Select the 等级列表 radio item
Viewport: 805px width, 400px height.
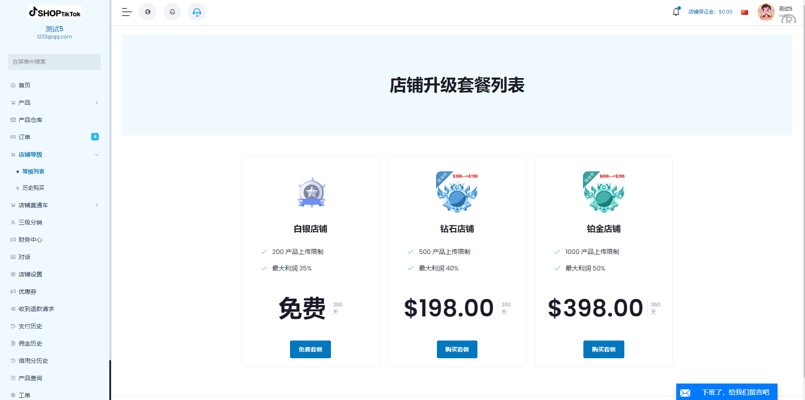(x=33, y=171)
